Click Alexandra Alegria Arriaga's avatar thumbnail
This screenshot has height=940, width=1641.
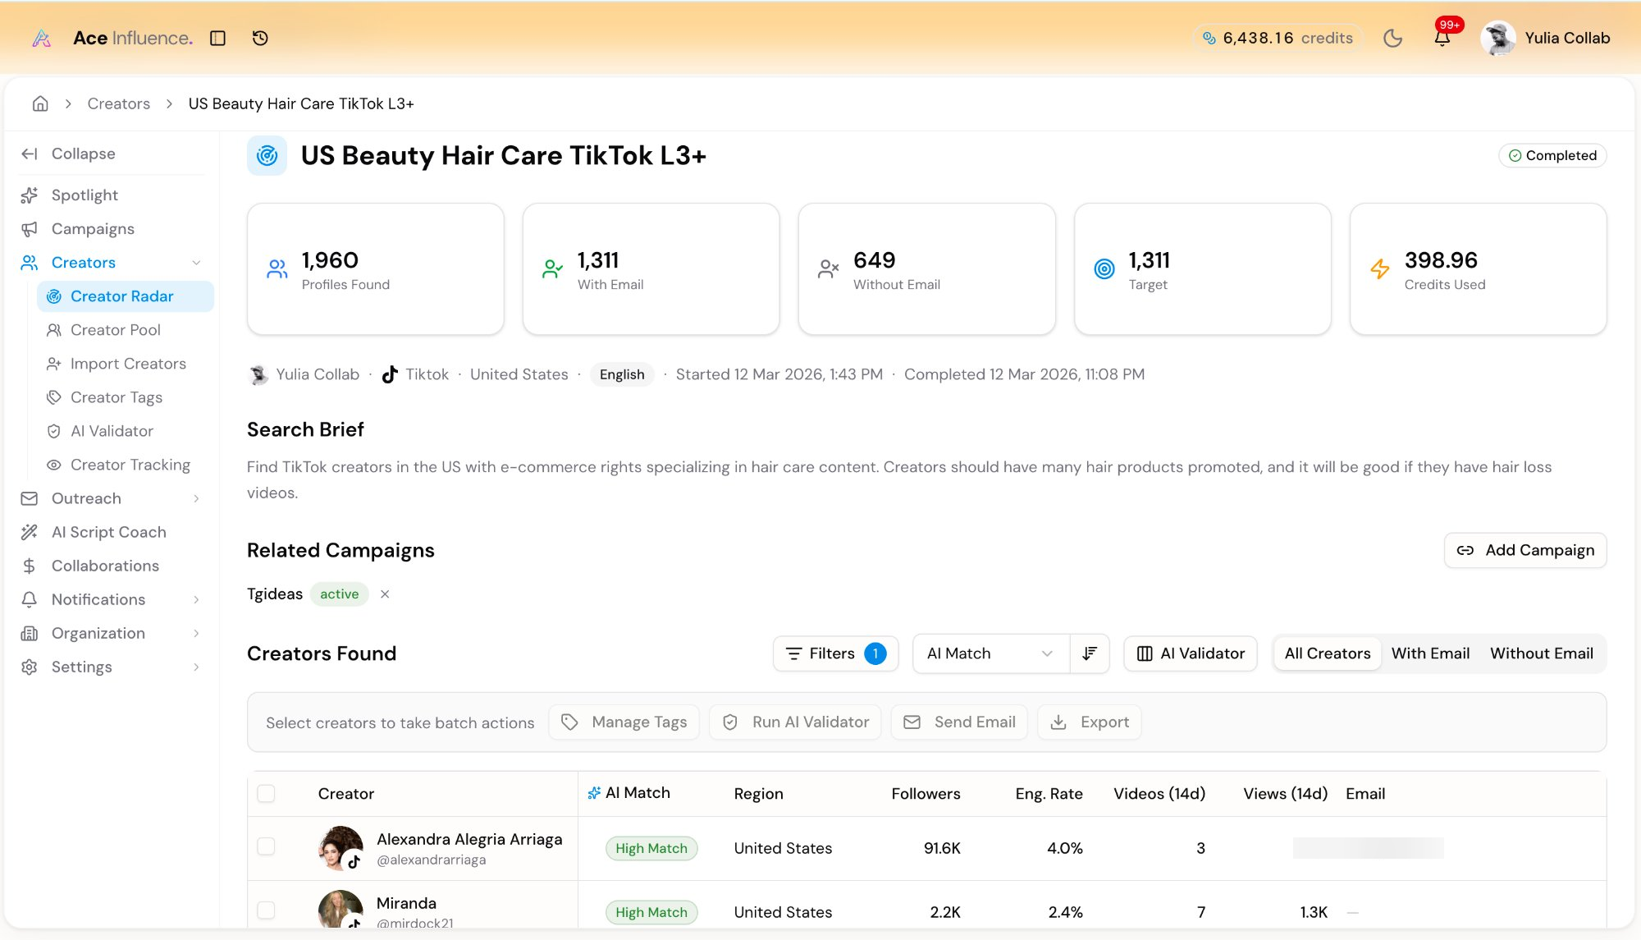pos(340,847)
